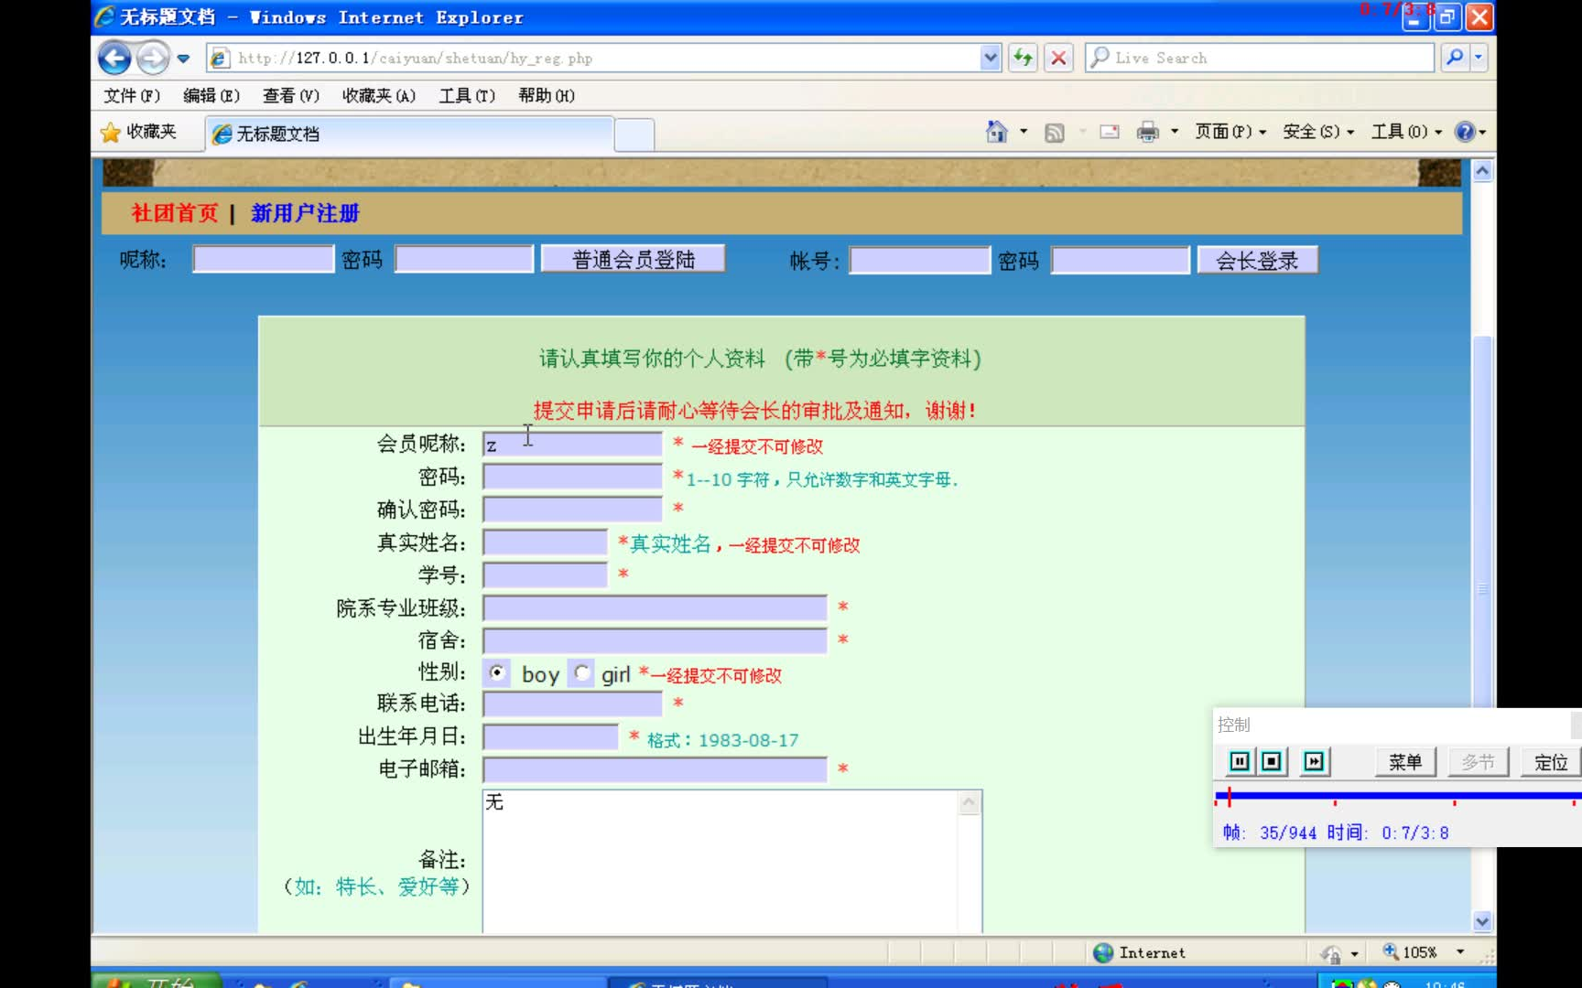Viewport: 1582px width, 988px height.
Task: Click the 联系电话 input field
Action: (572, 703)
